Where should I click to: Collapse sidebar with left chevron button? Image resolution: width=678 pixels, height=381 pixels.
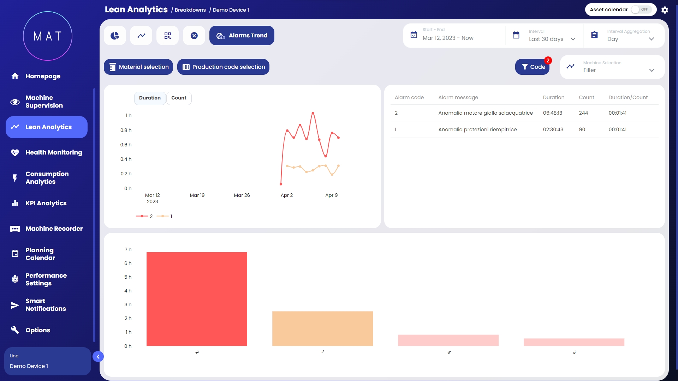[x=98, y=357]
